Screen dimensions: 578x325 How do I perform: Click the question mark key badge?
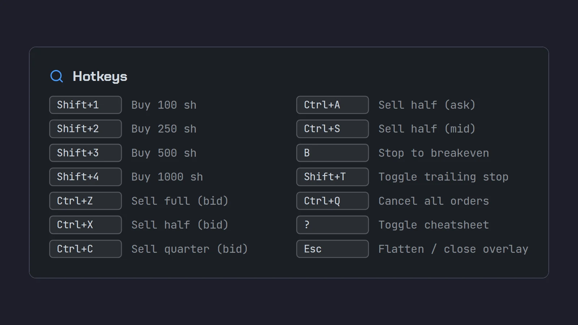click(333, 225)
